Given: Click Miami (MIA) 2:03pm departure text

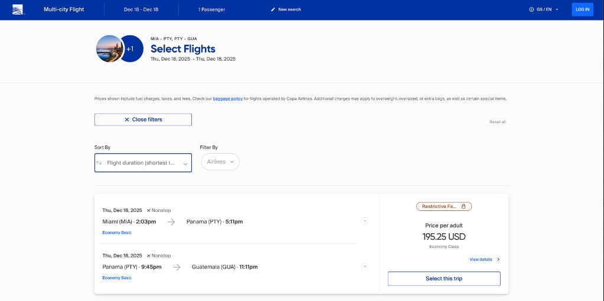Looking at the screenshot, I should click(x=129, y=222).
